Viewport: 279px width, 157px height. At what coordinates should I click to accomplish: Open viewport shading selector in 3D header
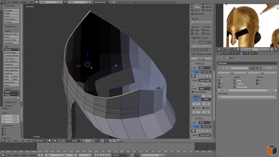[x=50, y=140]
